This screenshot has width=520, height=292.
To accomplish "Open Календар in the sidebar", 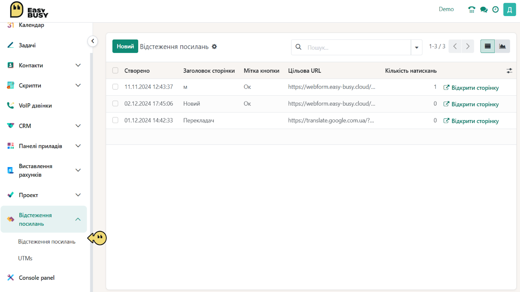I will (x=32, y=25).
